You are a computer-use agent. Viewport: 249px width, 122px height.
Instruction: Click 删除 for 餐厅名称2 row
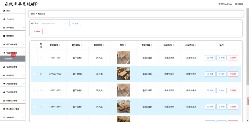[233, 74]
